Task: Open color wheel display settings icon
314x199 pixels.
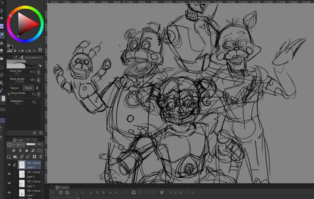Action: coord(40,49)
